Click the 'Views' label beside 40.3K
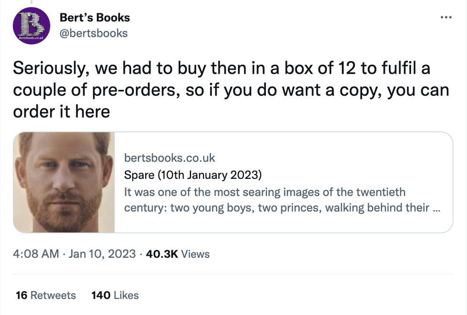Screen dimensions: 467x315 (x=195, y=254)
